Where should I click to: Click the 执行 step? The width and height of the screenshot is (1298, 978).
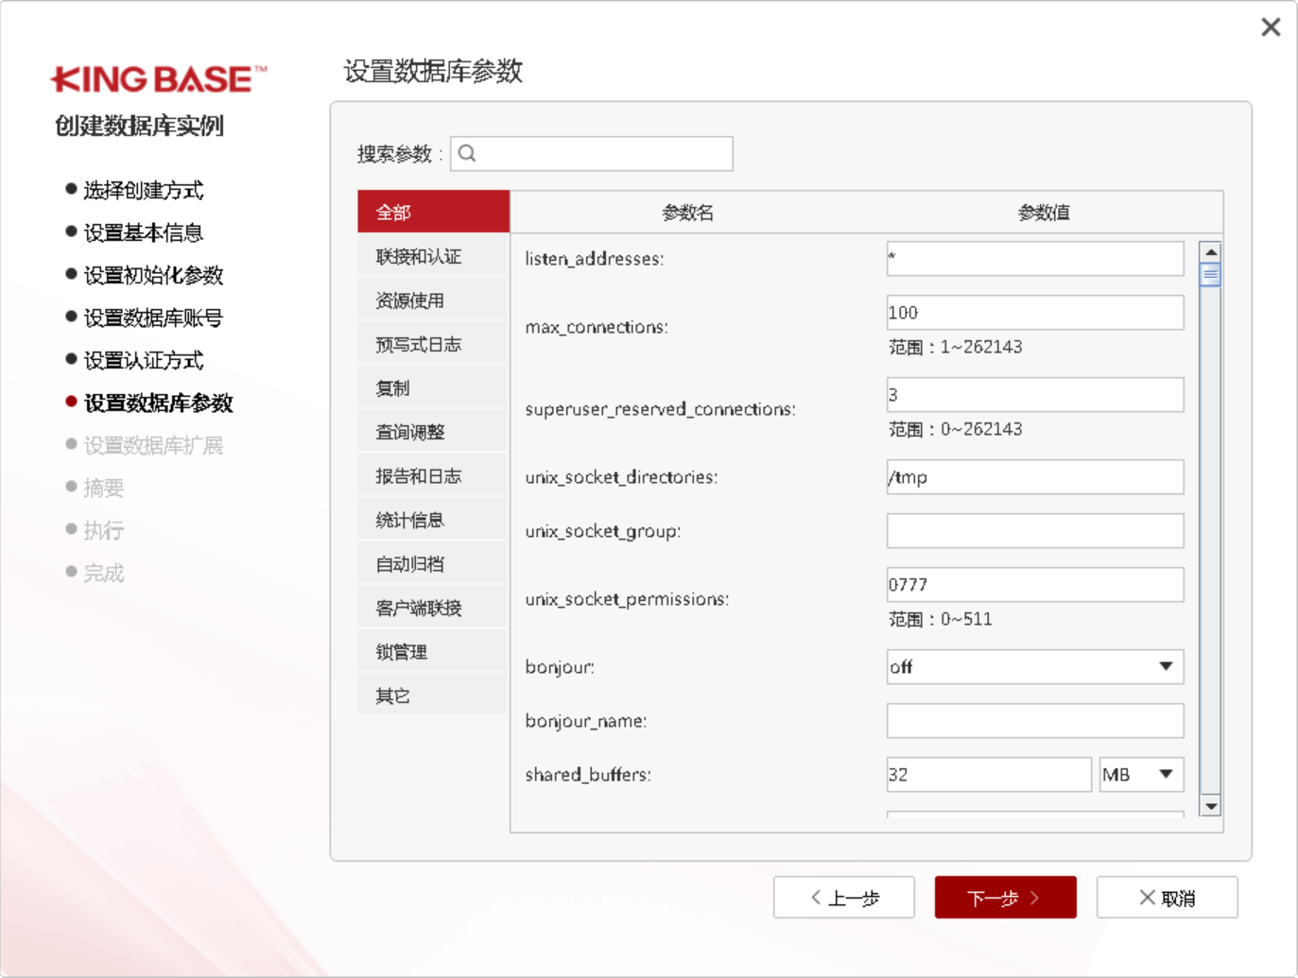coord(103,530)
